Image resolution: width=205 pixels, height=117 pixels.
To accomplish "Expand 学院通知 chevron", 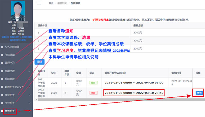I will pyautogui.click(x=30, y=55).
